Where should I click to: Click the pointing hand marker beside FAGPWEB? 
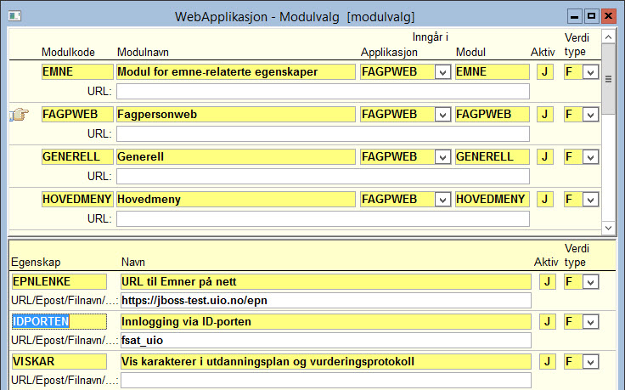(20, 115)
